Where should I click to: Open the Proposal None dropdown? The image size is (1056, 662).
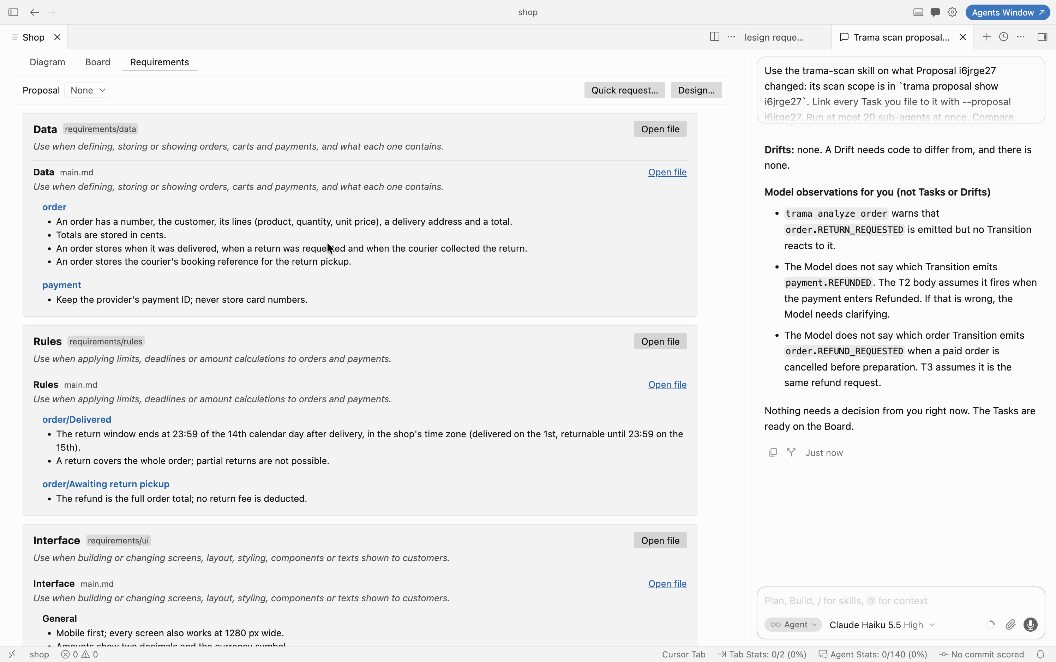point(87,90)
